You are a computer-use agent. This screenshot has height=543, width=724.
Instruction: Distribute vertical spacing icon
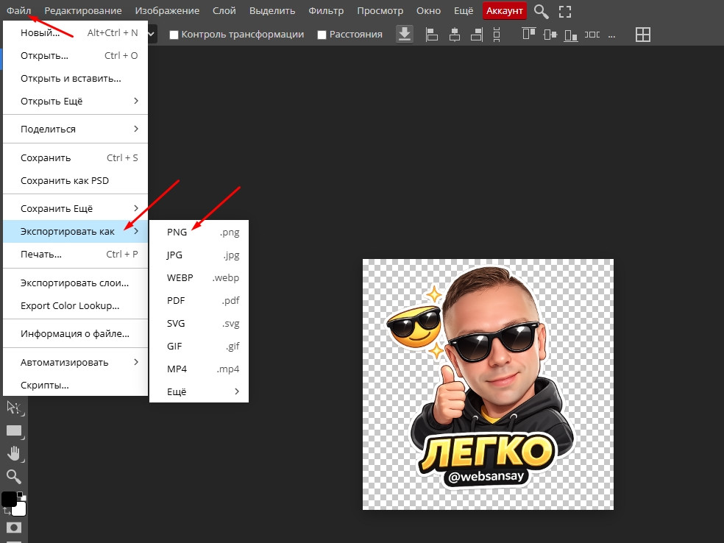(x=497, y=35)
